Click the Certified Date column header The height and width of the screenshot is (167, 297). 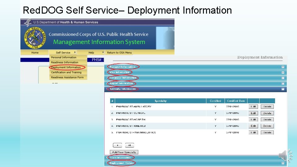(x=236, y=101)
